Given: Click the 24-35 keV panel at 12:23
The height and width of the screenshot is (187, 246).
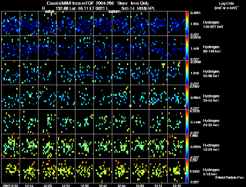Looking at the screenshot, I should (48, 122).
